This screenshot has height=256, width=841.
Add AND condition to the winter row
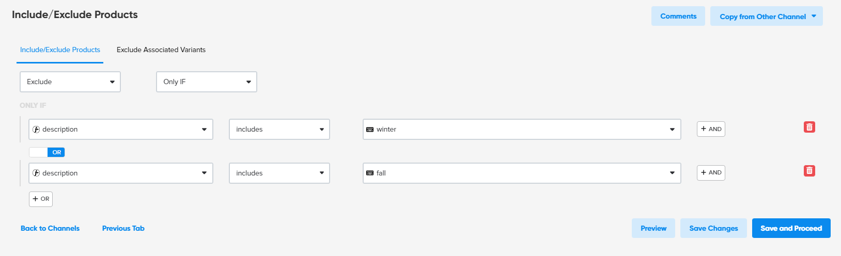click(x=711, y=129)
